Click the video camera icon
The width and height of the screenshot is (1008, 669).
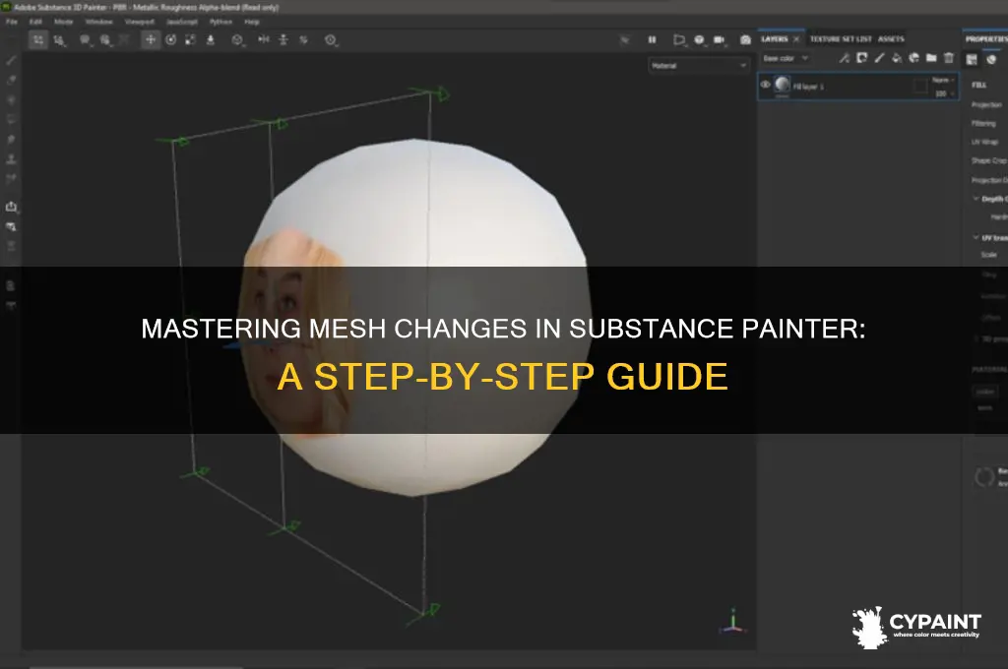tap(720, 39)
